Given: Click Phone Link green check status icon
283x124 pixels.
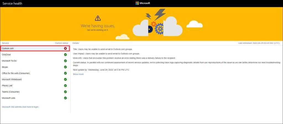Looking at the screenshot, I should tap(65, 86).
